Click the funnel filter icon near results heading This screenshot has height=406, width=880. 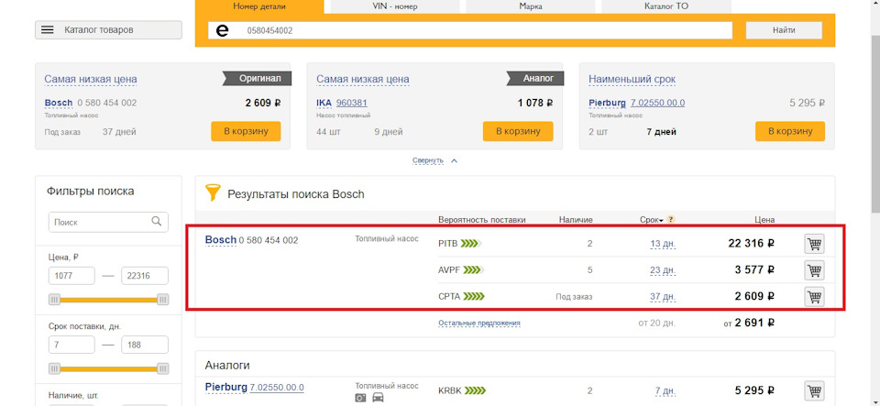213,192
